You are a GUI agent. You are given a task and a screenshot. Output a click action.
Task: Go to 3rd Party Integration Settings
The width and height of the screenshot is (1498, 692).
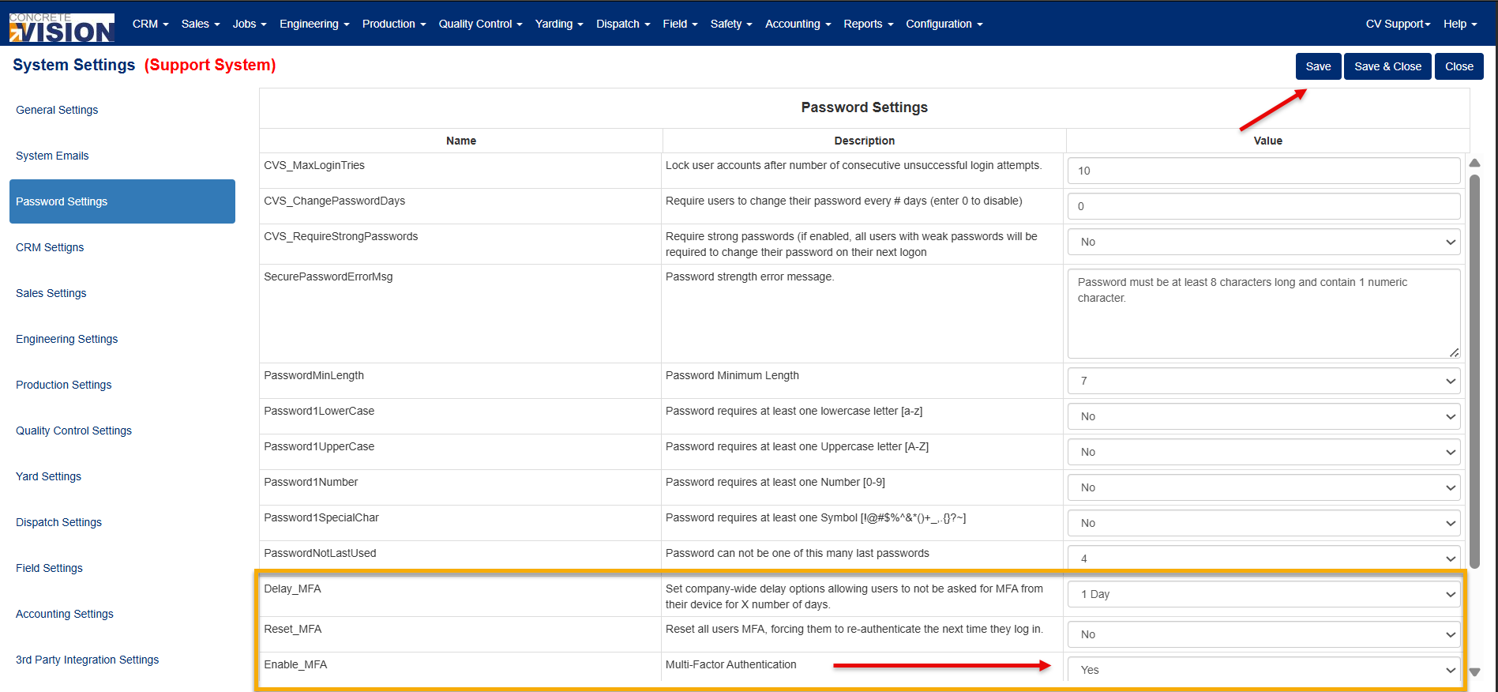pyautogui.click(x=88, y=660)
